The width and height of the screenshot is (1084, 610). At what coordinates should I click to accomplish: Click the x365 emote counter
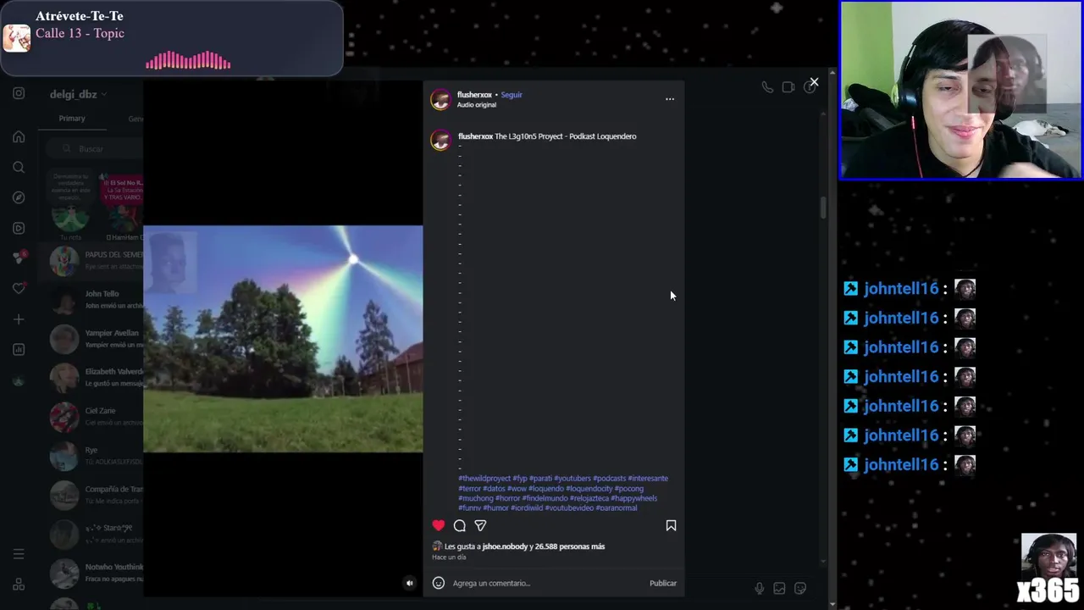tap(1049, 568)
